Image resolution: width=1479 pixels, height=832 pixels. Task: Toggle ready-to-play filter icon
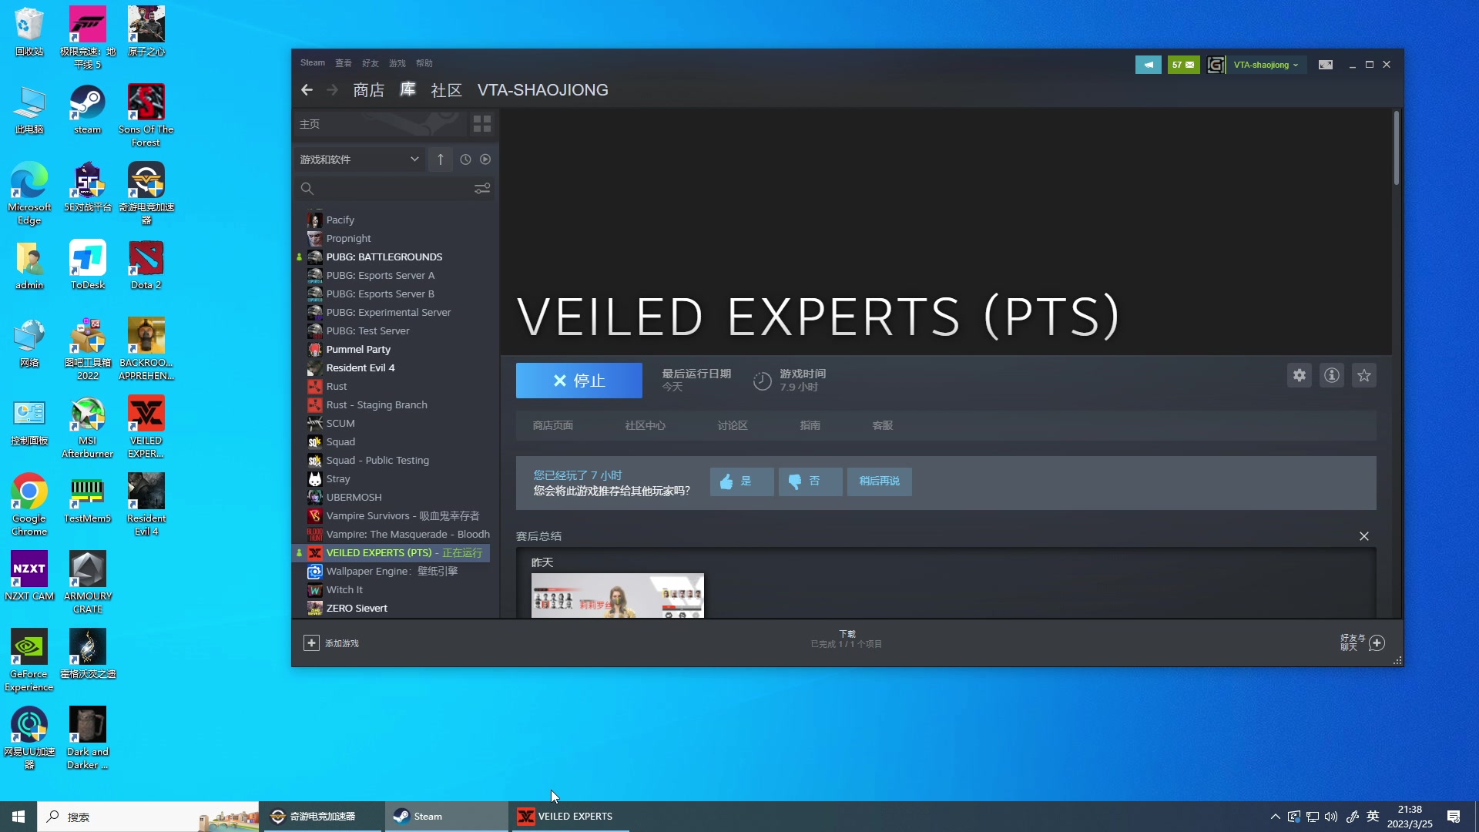click(485, 159)
